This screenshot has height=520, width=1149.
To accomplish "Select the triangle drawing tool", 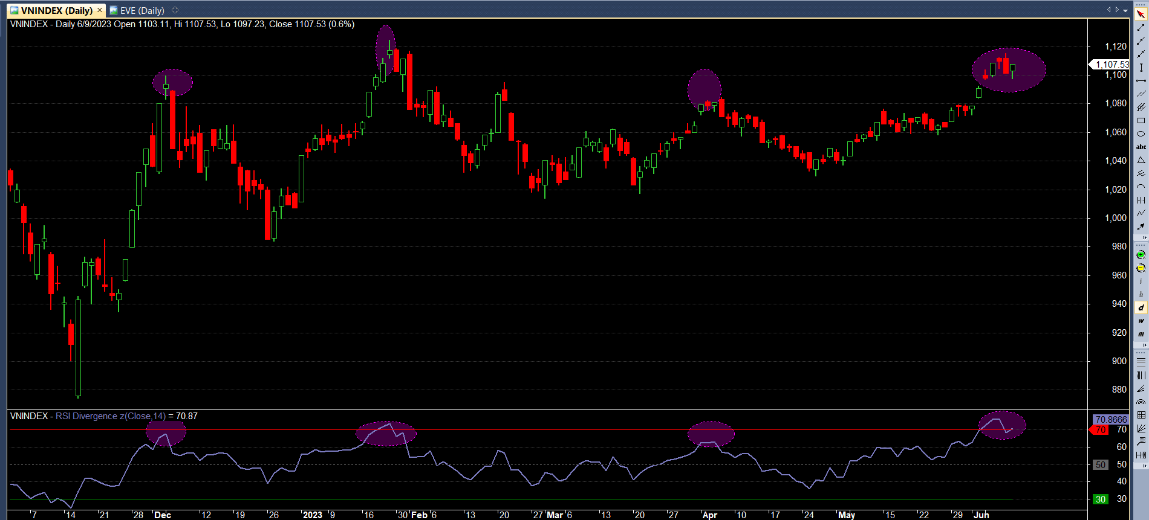I will (1141, 160).
